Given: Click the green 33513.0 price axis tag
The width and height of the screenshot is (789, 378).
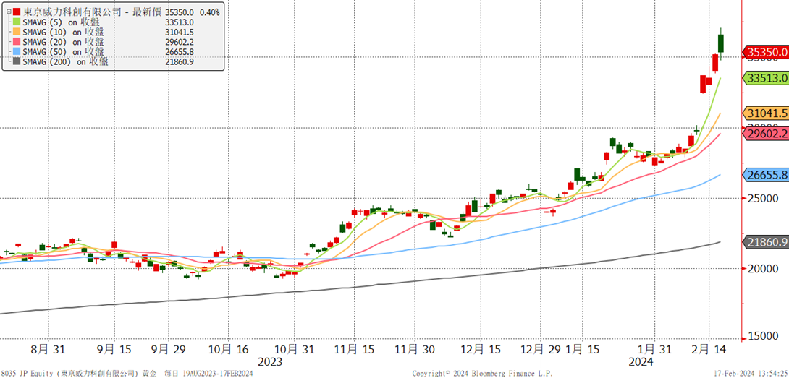Looking at the screenshot, I should [765, 78].
